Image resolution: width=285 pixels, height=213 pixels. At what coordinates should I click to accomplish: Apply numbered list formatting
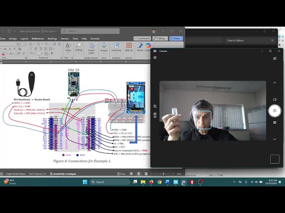click(x=40, y=44)
